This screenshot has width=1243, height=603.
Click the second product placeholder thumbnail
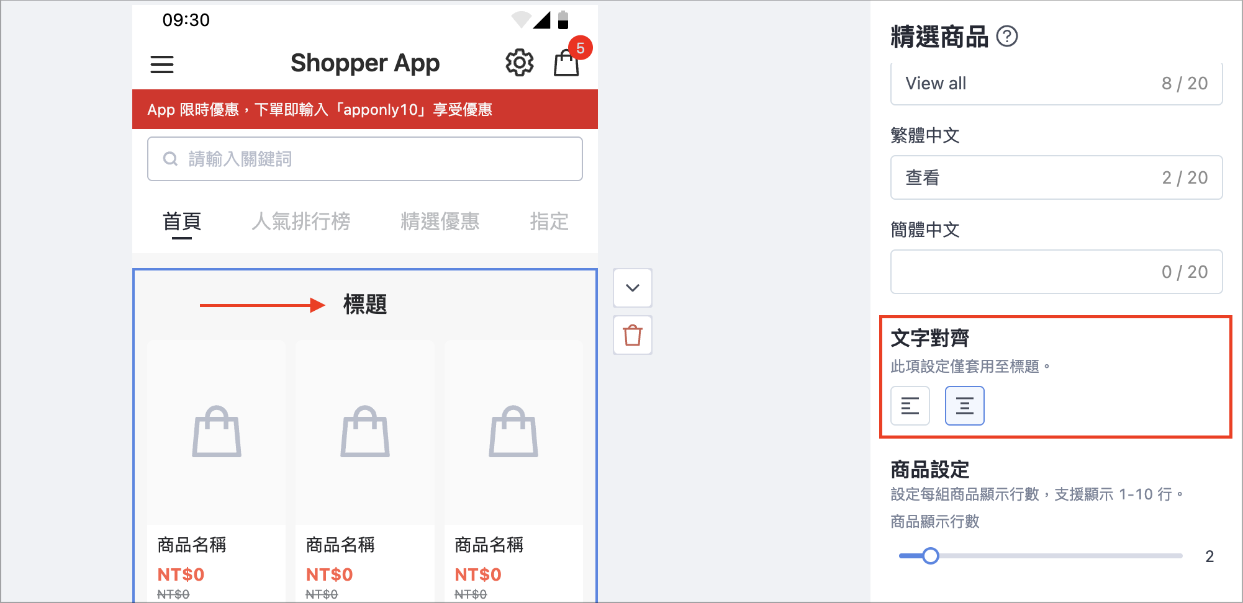click(365, 432)
